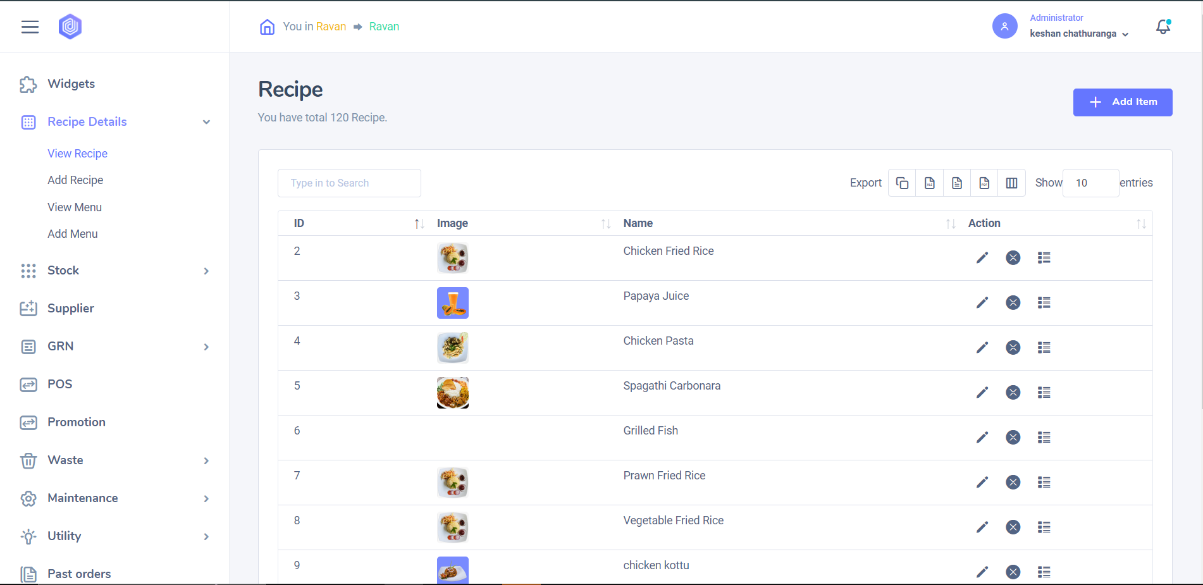This screenshot has height=585, width=1203.
Task: Go to View Menu page
Action: (x=75, y=207)
